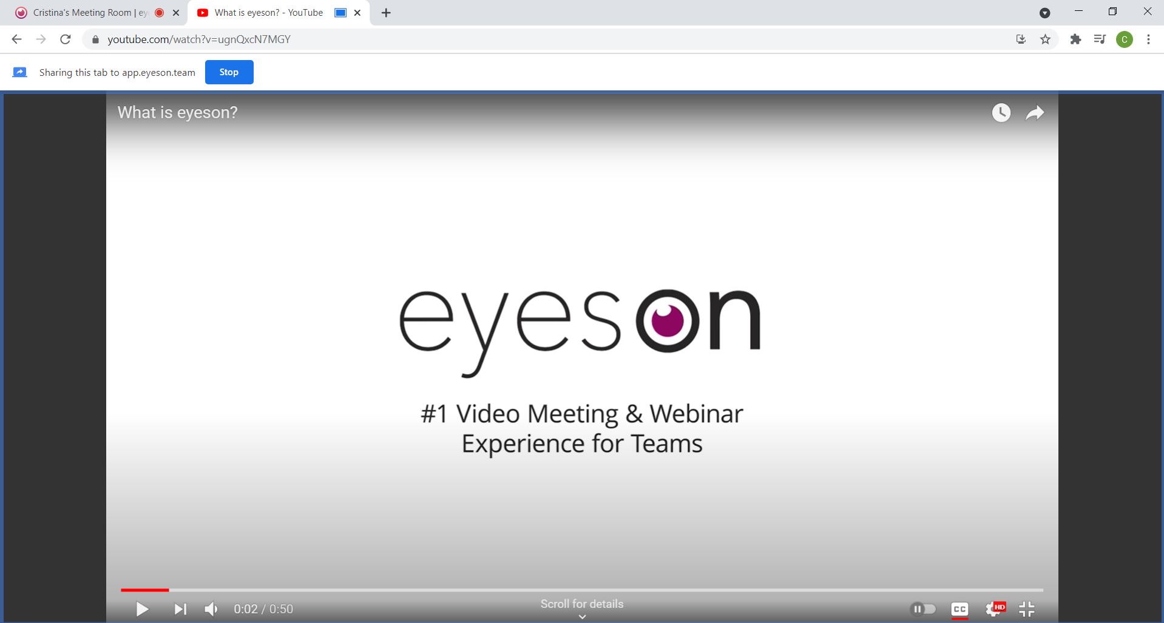Open the Extensions puzzle icon

pyautogui.click(x=1075, y=39)
